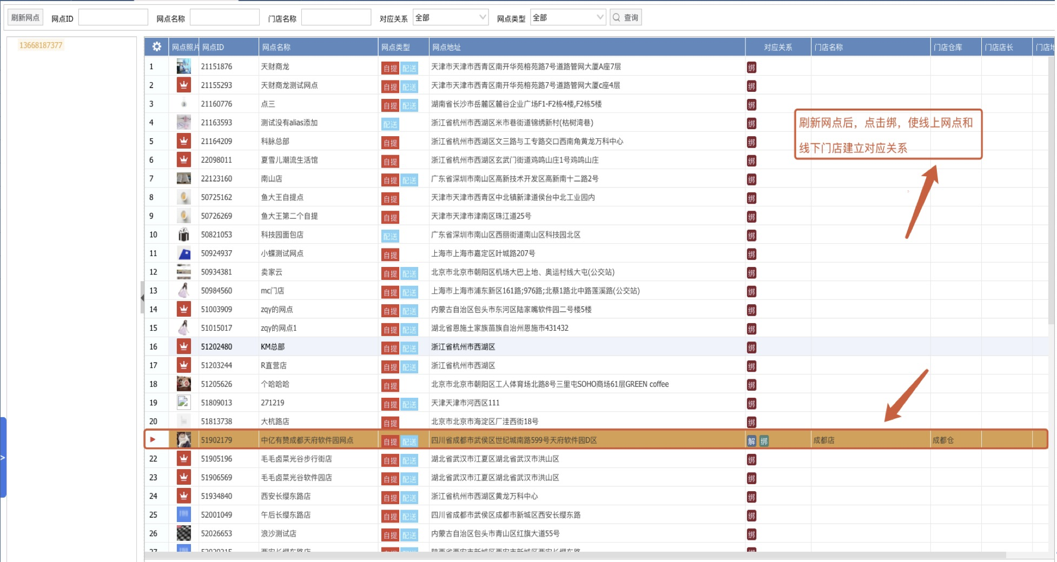Click the 网点ID input field

(x=113, y=17)
